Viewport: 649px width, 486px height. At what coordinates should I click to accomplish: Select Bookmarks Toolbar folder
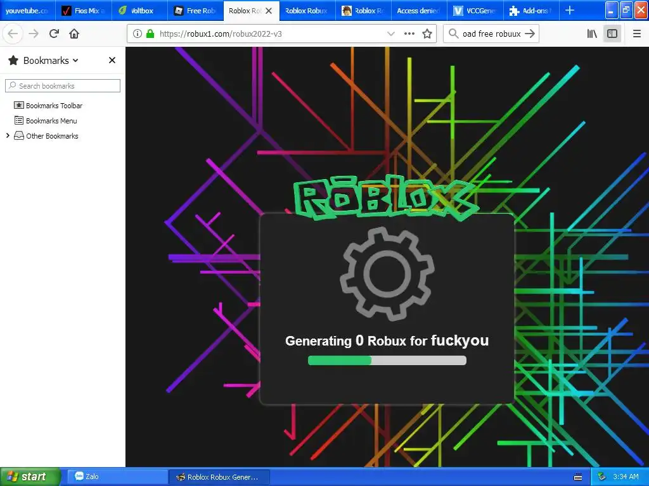tap(54, 106)
